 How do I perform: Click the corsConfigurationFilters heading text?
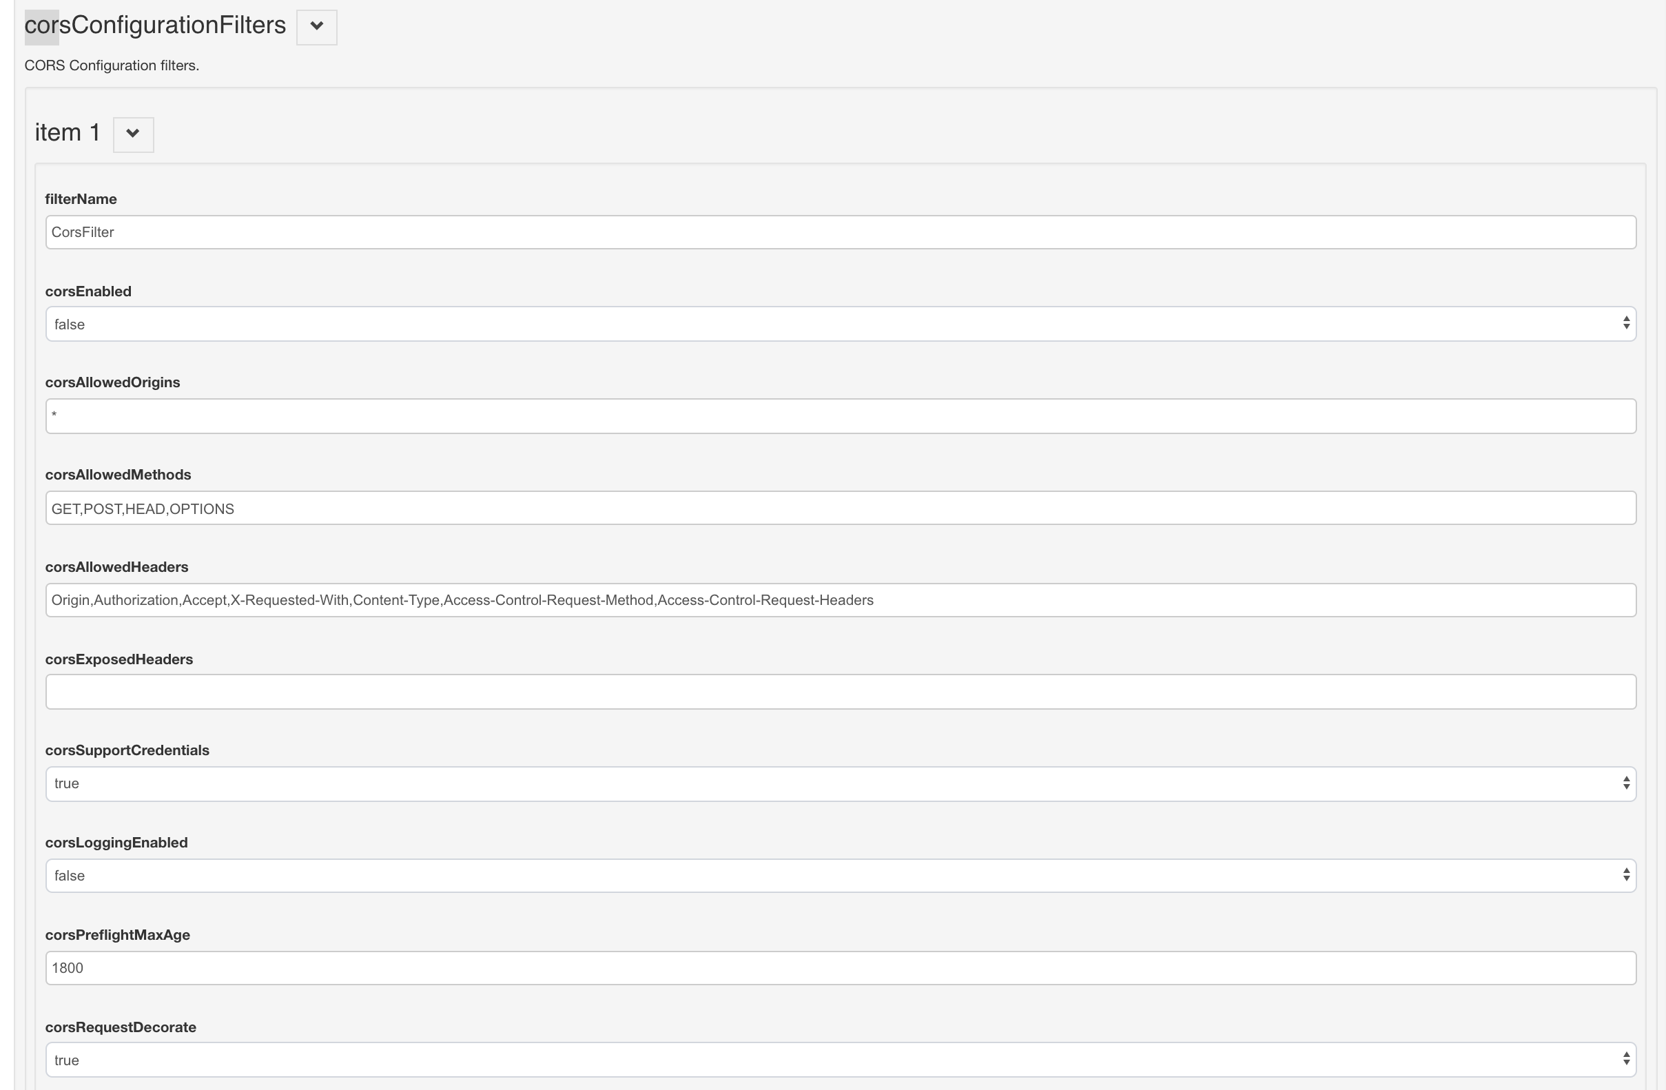pyautogui.click(x=156, y=25)
